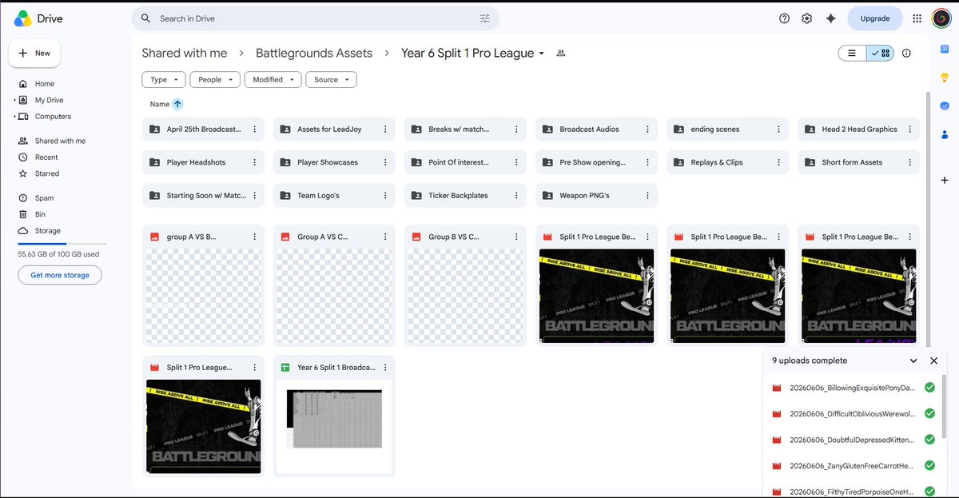Open Google Tasks side panel icon

pyautogui.click(x=945, y=106)
